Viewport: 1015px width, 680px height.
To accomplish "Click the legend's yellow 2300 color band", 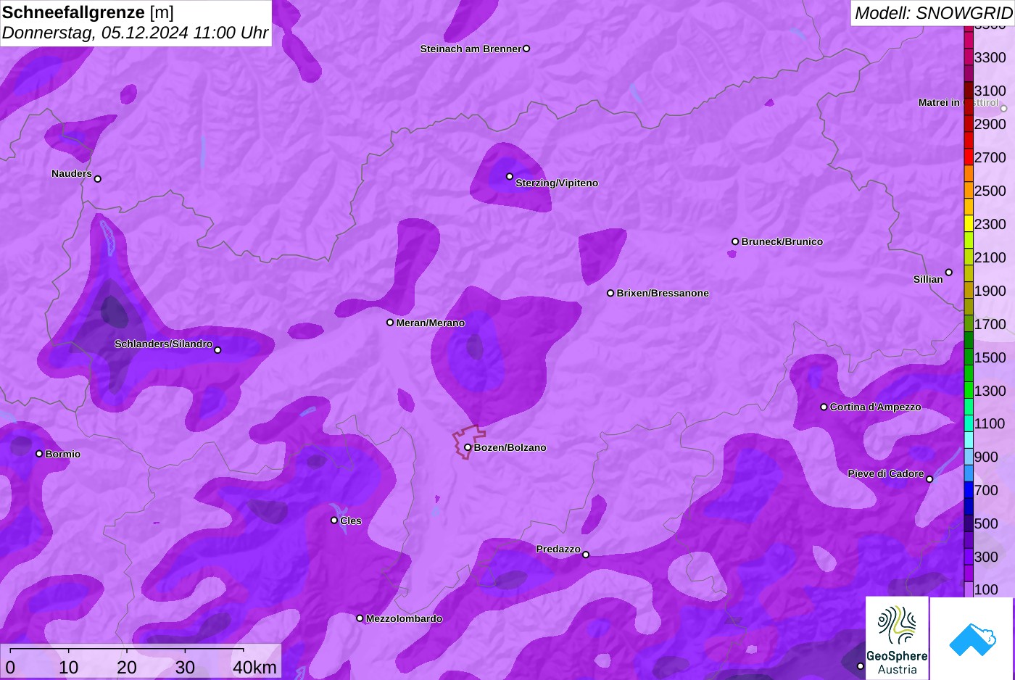I will click(969, 224).
